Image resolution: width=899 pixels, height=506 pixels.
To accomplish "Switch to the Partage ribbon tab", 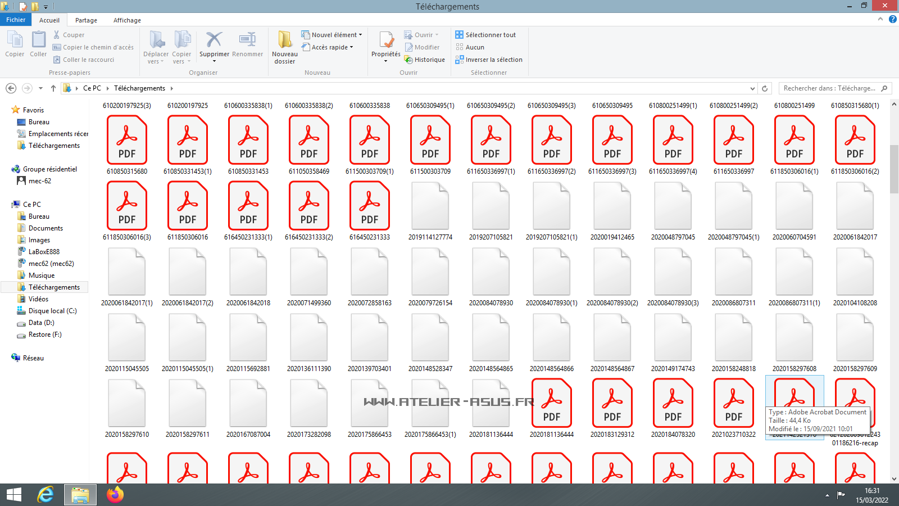I will coord(86,20).
